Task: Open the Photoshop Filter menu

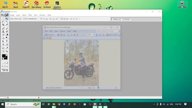Action: click(x=30, y=15)
